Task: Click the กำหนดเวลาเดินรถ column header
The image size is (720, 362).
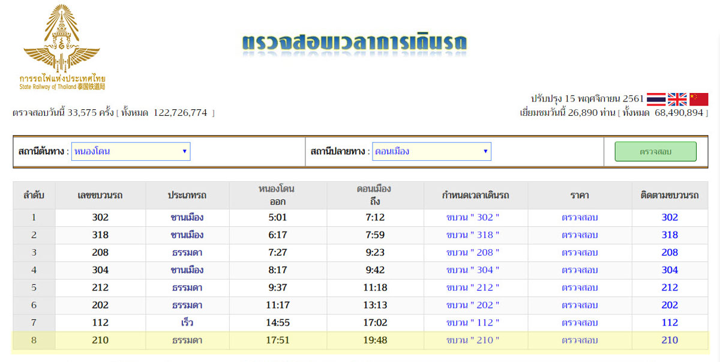Action: click(x=476, y=195)
